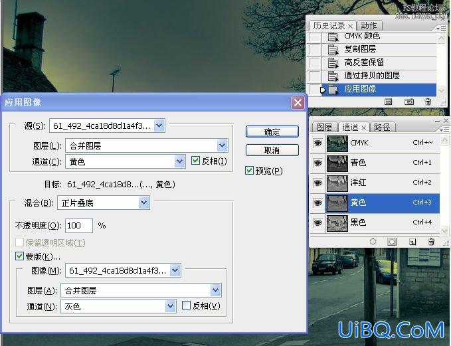451x346 pixels.
Task: Click the history step icon beside CMYK 颜色
Action: tap(333, 37)
